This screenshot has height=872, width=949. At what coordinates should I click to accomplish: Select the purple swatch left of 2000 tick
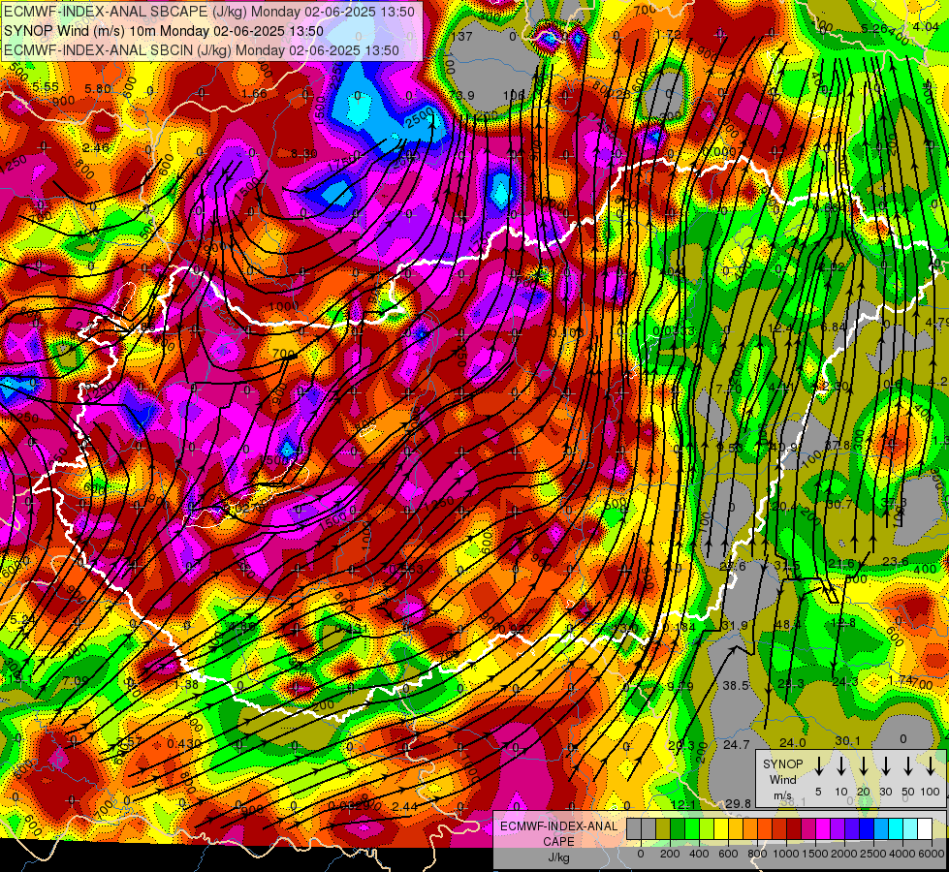[x=838, y=828]
